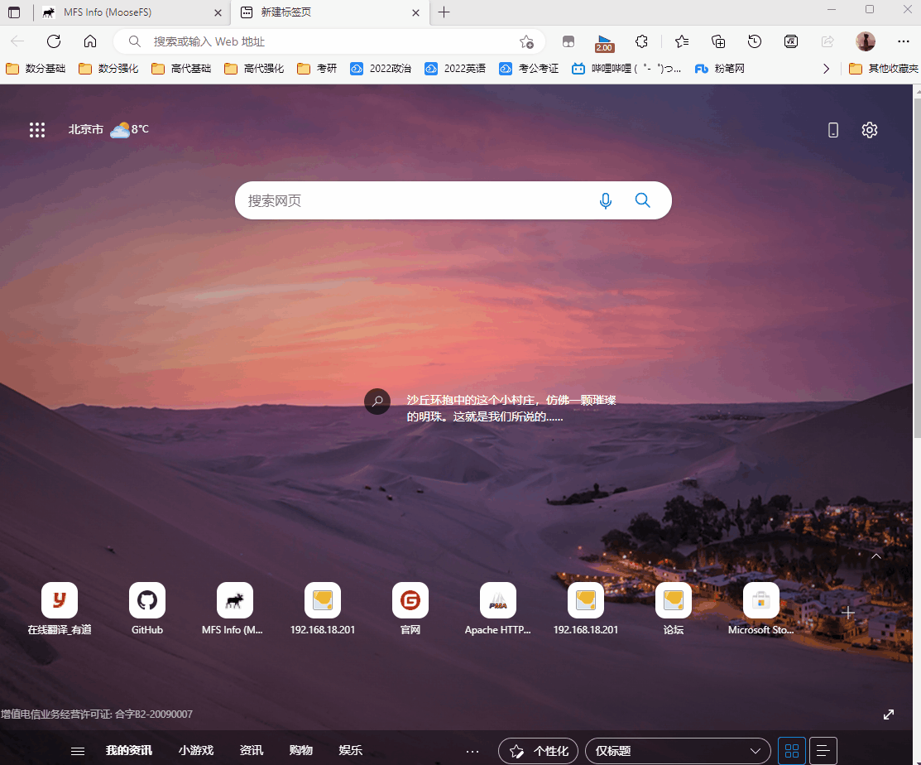Open the 哔哩哔哩 bookmark

626,69
